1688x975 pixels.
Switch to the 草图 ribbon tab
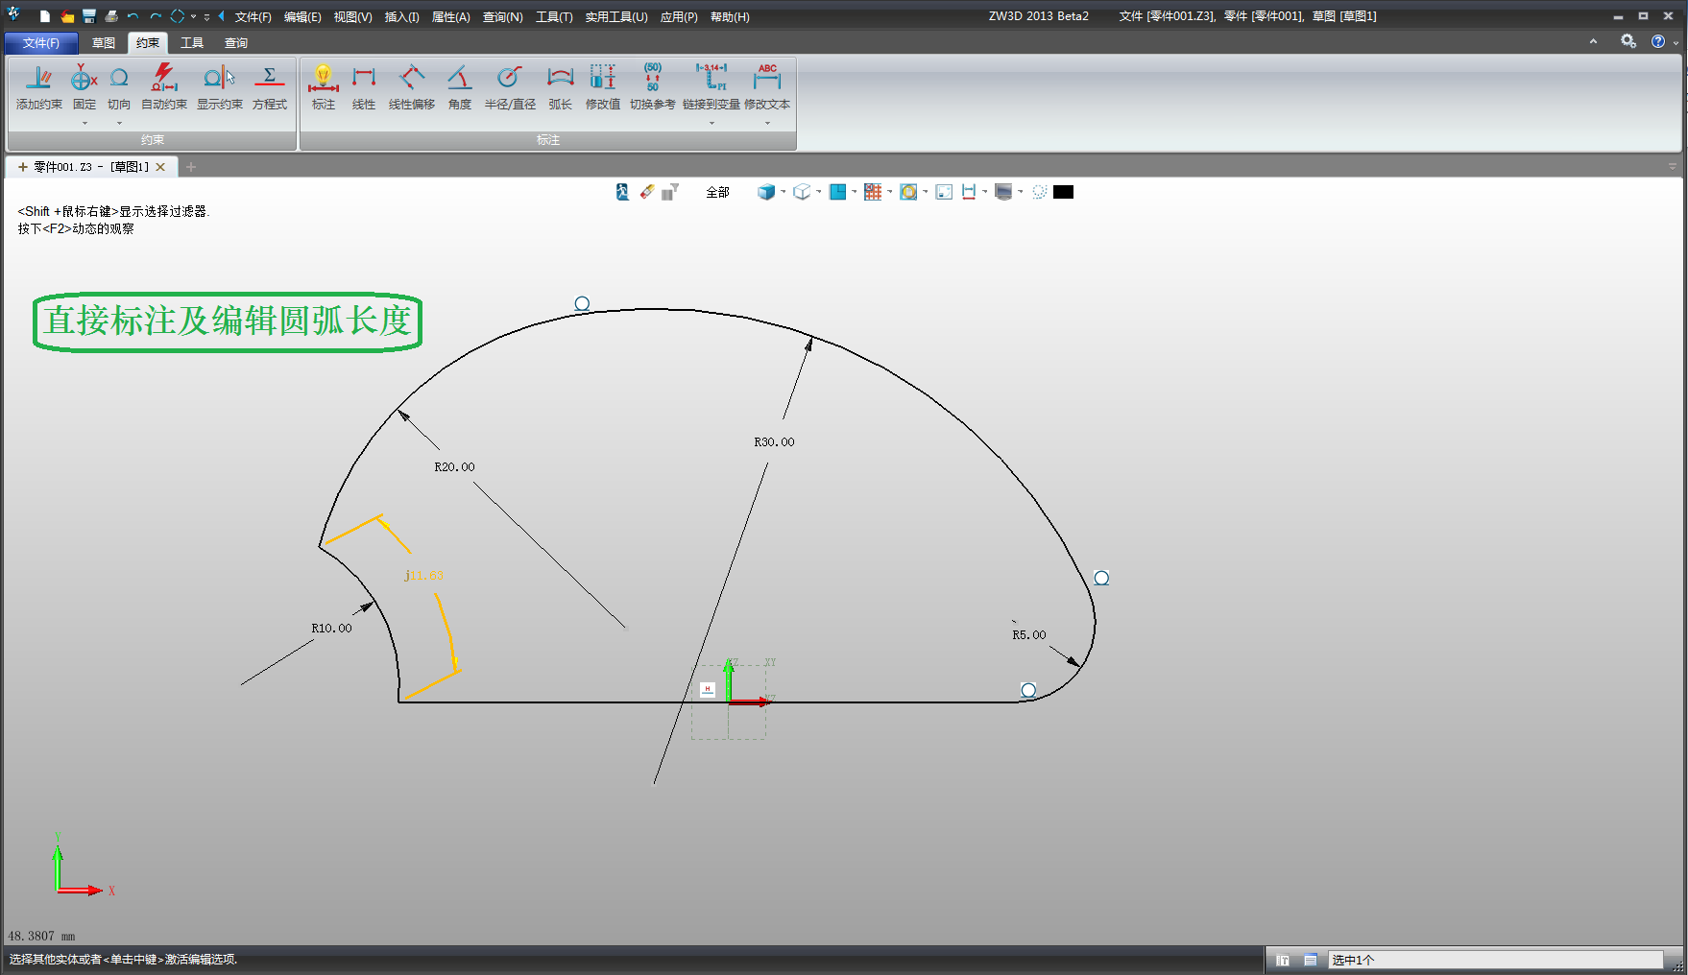pyautogui.click(x=103, y=43)
